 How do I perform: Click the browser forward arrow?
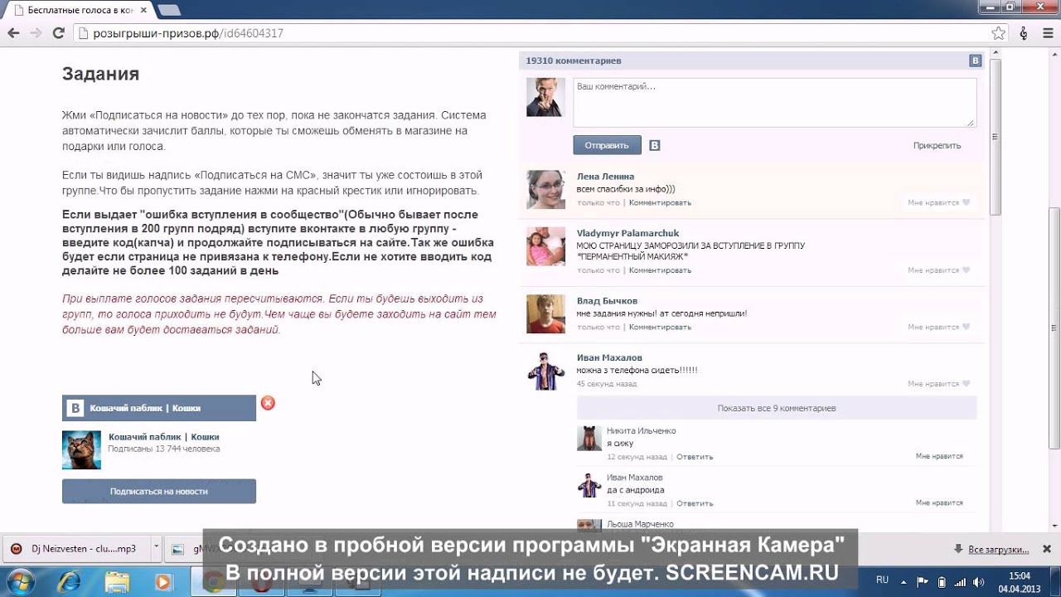pyautogui.click(x=36, y=33)
